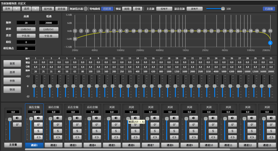Image resolution: width=278 pixels, height=151 pixels.
Task: Open the 前左全频 channel type selector
Action: 34,107
